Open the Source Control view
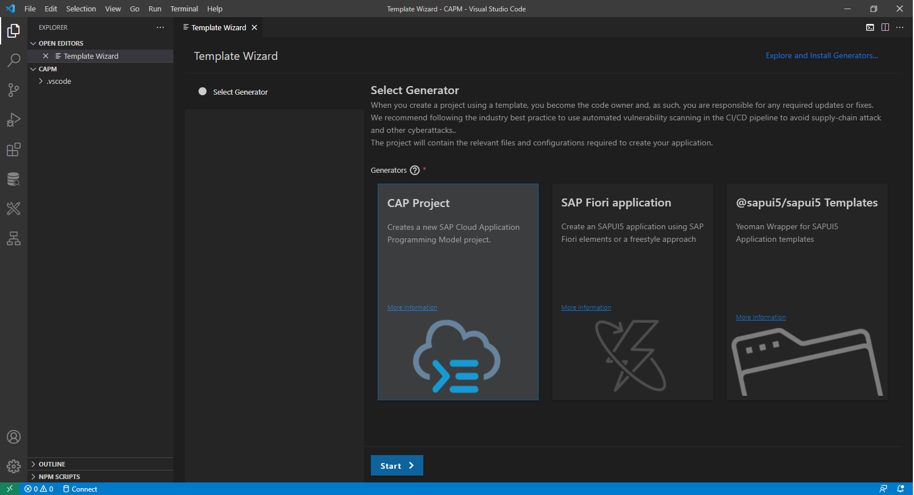The height and width of the screenshot is (495, 914). pos(14,90)
